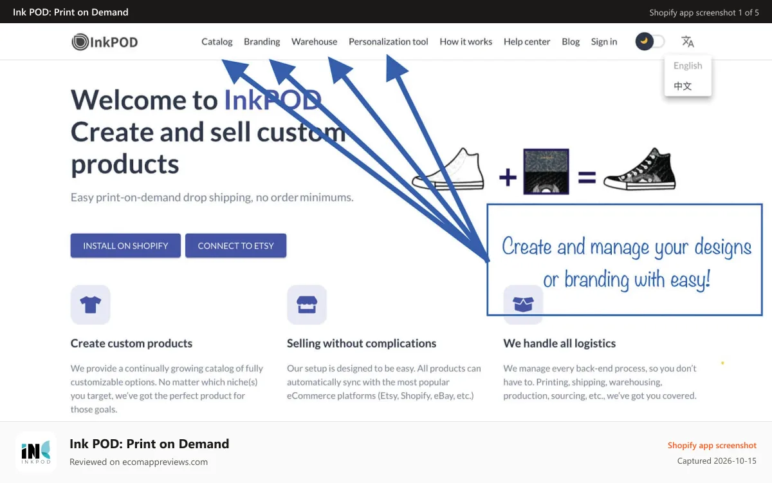This screenshot has height=483, width=772.
Task: Click 'Reviewed on ecomappreviews.com' text
Action: [138, 462]
